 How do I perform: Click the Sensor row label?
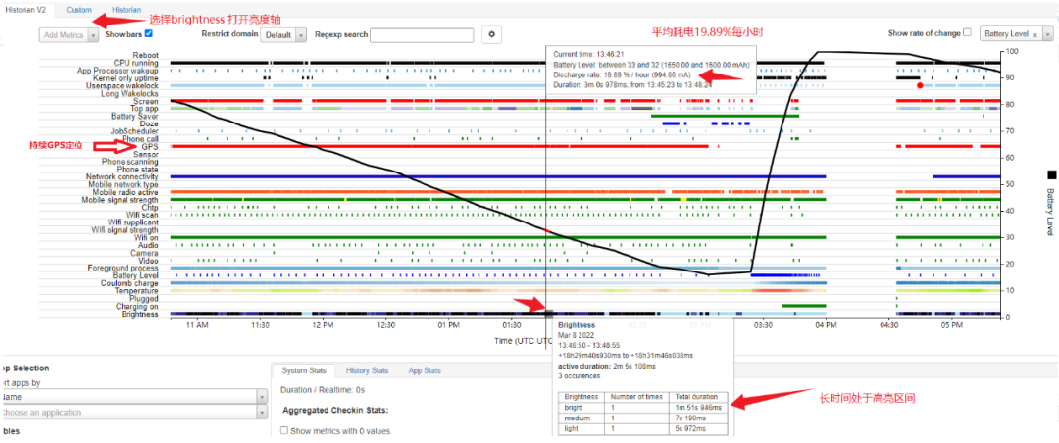[146, 154]
